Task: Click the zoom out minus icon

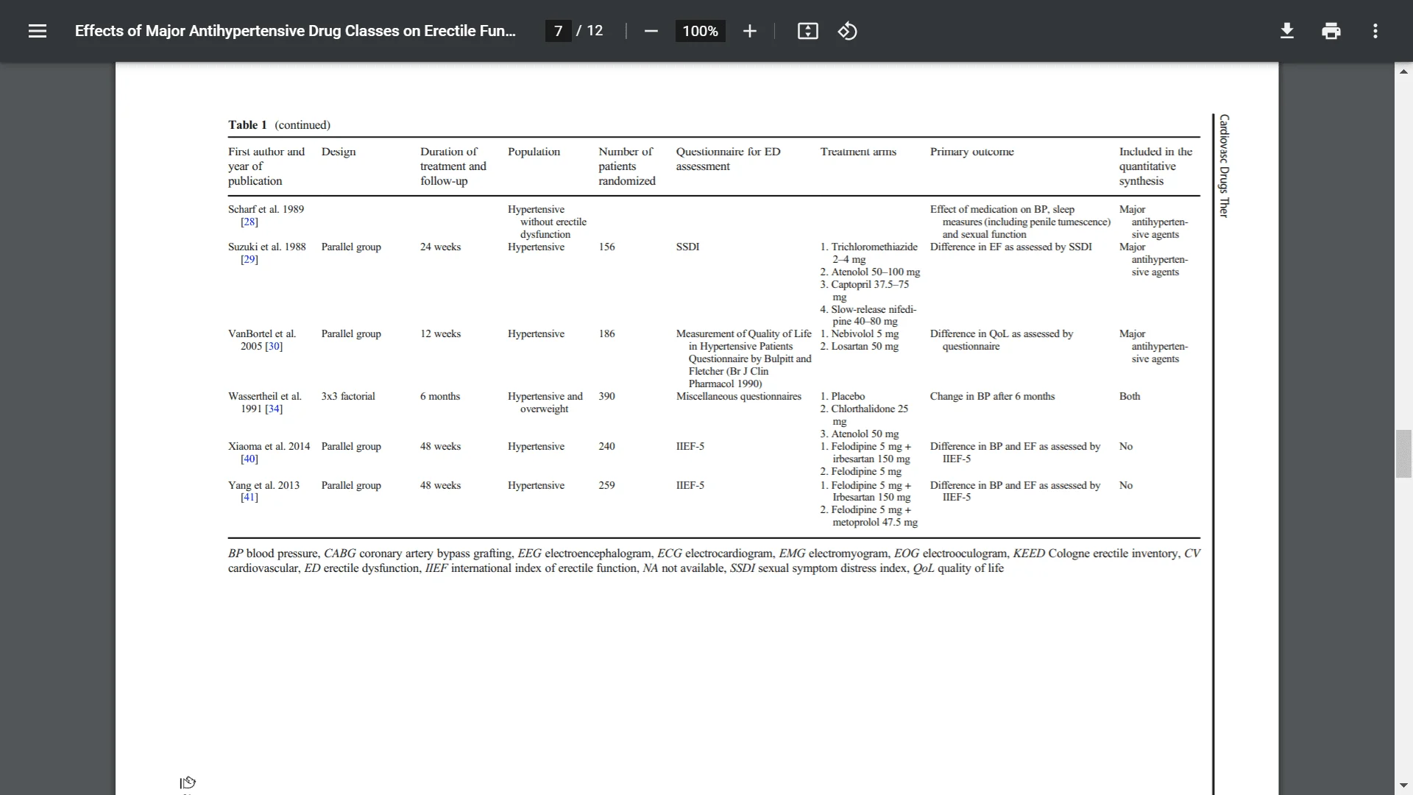Action: [x=651, y=31]
